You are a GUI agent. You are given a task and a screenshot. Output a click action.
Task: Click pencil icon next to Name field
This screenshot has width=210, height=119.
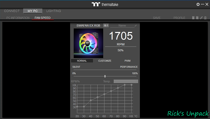pyautogui.click(x=136, y=25)
